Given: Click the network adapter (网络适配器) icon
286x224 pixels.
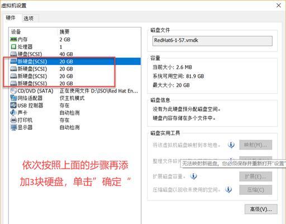Looking at the screenshot, I should [x=13, y=98].
